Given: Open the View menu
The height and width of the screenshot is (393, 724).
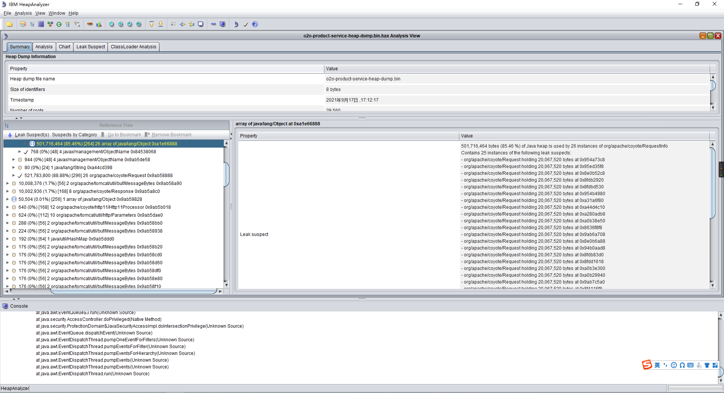Looking at the screenshot, I should 40,13.
